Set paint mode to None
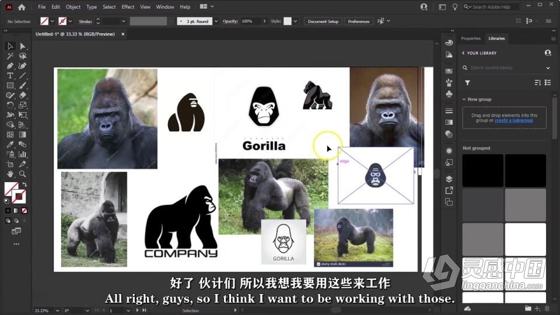This screenshot has width=560, height=315. 24,211
